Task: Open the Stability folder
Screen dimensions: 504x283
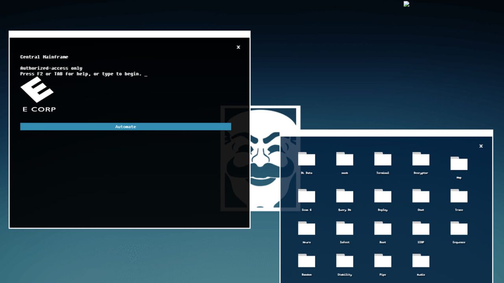Action: pos(345,260)
